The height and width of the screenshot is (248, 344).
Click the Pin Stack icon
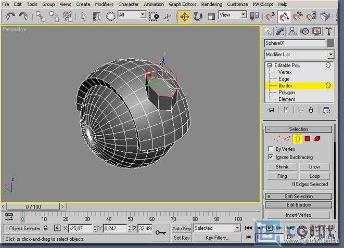pyautogui.click(x=271, y=110)
